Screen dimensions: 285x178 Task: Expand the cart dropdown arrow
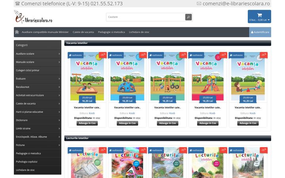269,20
